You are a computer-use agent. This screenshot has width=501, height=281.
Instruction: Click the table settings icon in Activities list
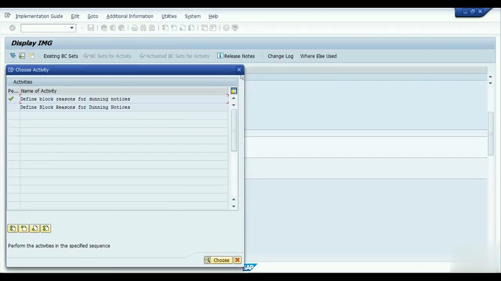234,91
